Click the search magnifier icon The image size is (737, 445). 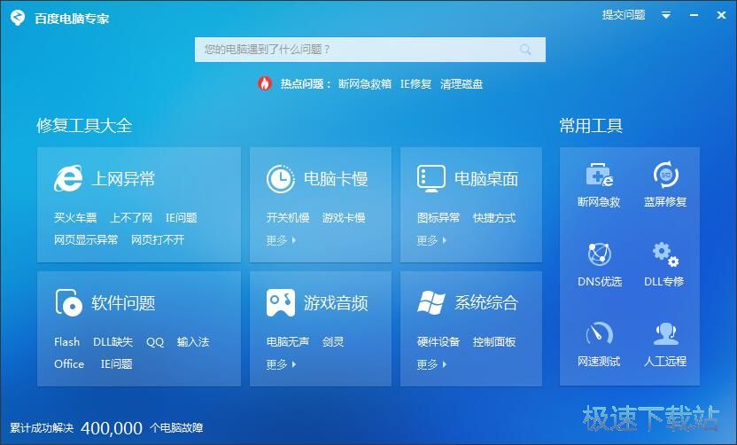click(525, 50)
